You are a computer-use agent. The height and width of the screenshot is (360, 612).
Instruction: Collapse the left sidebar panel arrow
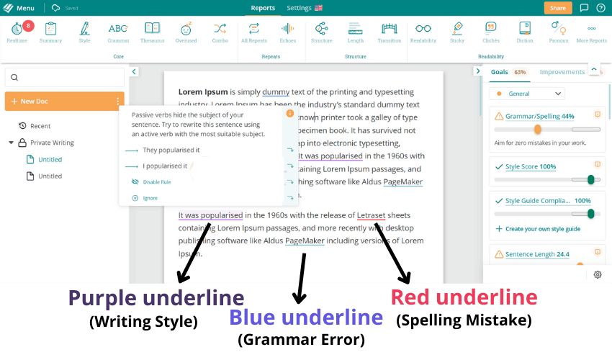click(134, 71)
